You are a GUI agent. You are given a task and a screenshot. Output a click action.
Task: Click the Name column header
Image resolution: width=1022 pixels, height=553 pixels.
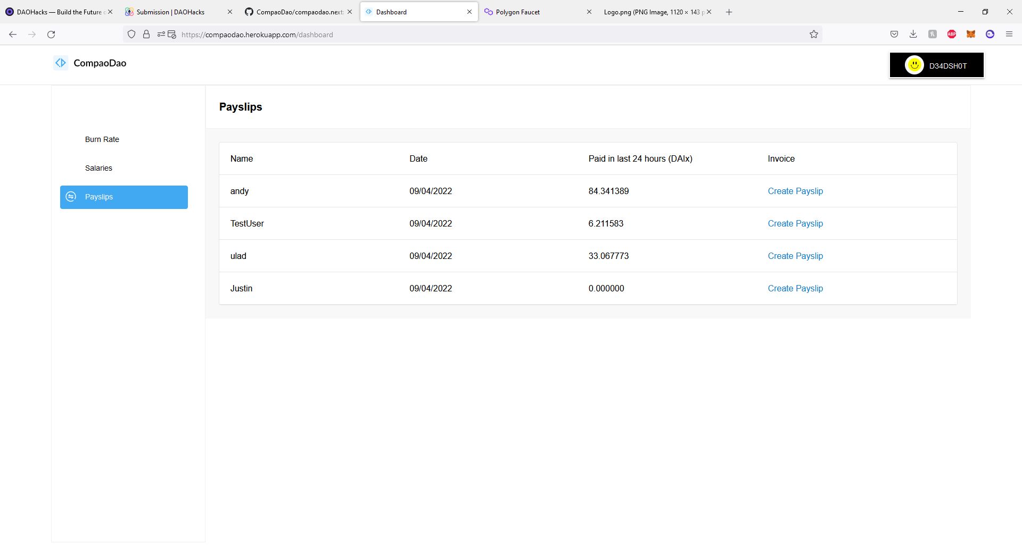[242, 158]
